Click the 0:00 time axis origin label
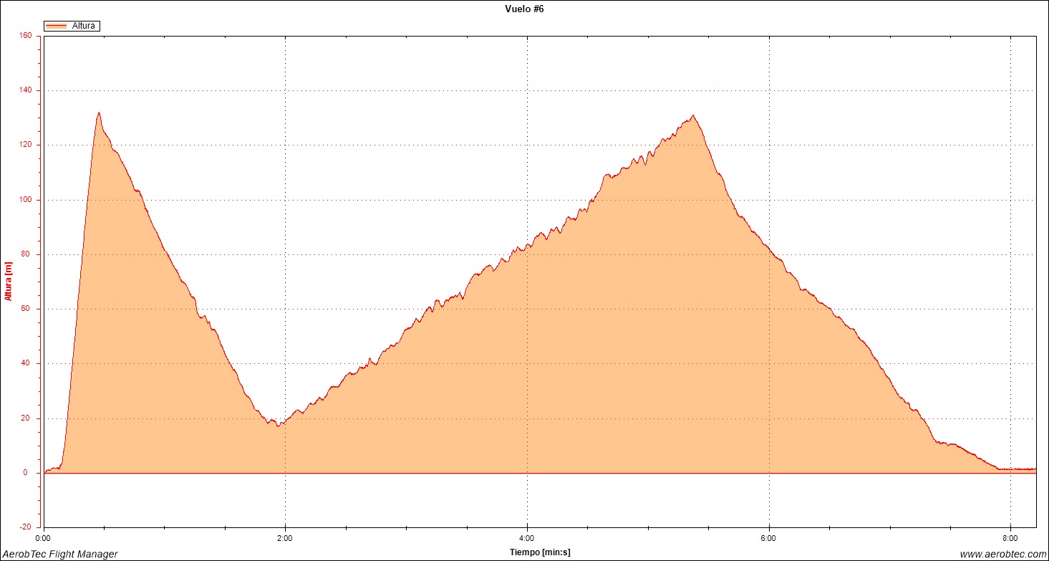This screenshot has height=561, width=1049. (x=44, y=537)
